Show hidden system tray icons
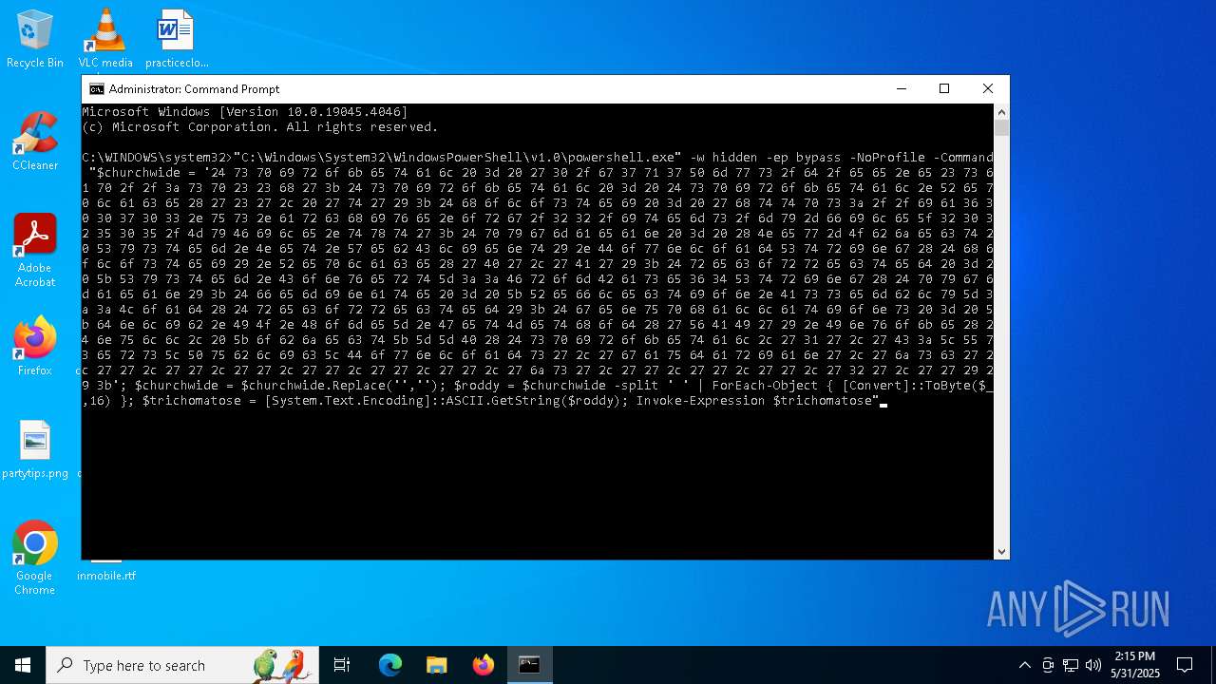Image resolution: width=1216 pixels, height=684 pixels. pos(1024,665)
